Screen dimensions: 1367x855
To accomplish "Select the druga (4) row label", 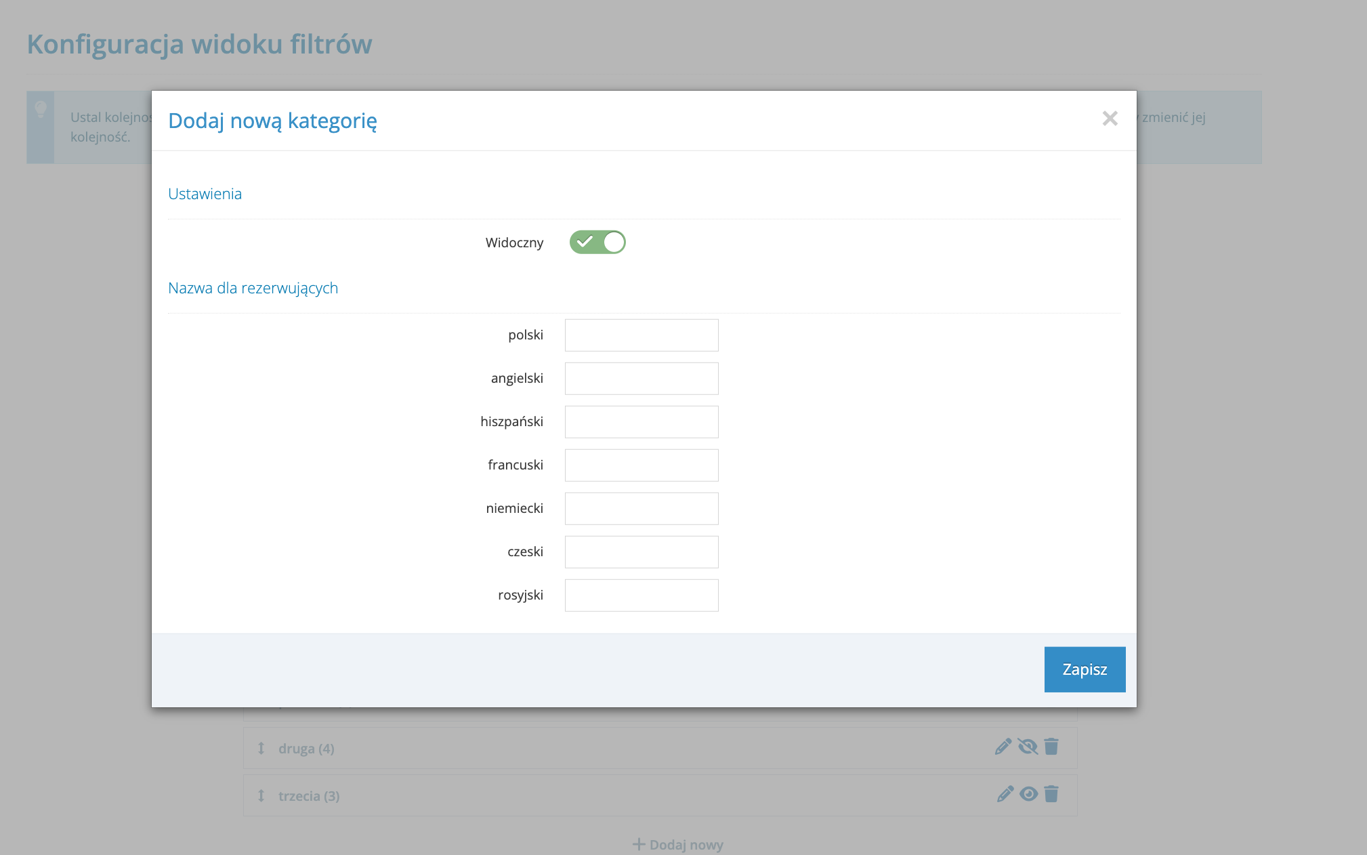I will coord(306,749).
